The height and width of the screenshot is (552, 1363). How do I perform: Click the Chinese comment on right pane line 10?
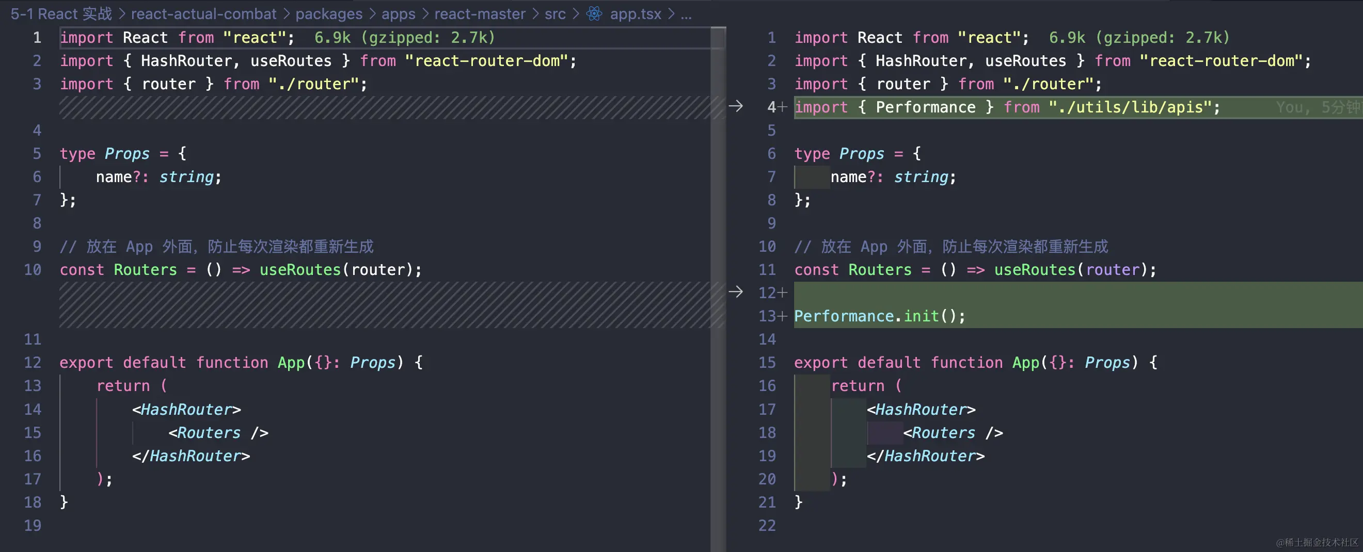tap(951, 247)
